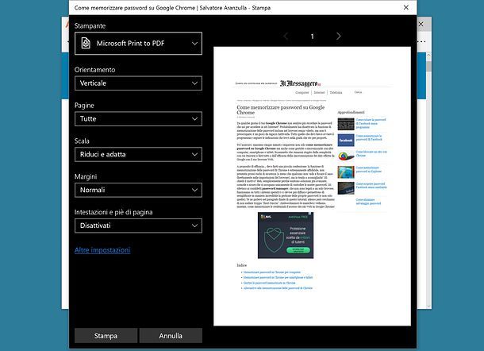
Task: Click the page number 1 field
Action: click(312, 37)
